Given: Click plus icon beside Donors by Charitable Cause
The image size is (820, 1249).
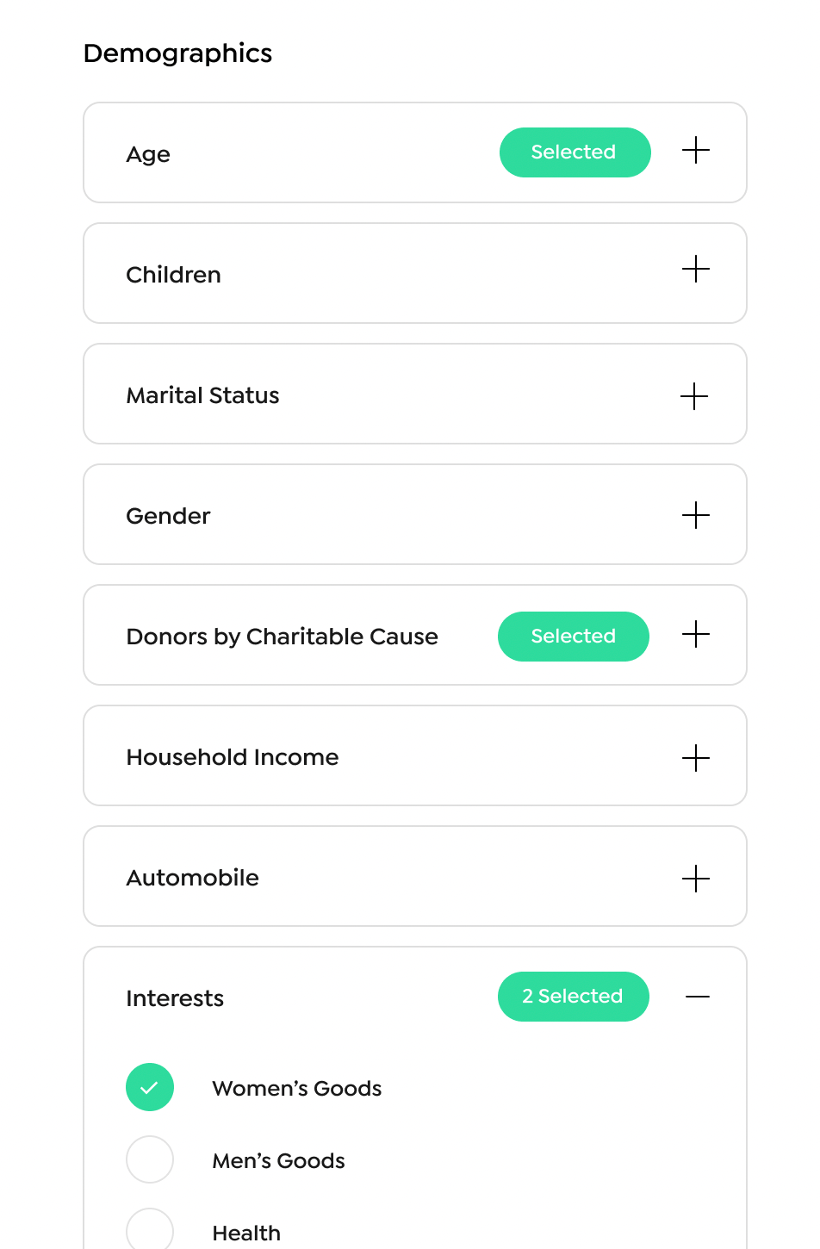Looking at the screenshot, I should 696,635.
